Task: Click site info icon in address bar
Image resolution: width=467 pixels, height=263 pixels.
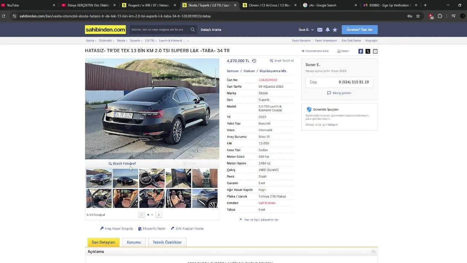Action: [14, 16]
